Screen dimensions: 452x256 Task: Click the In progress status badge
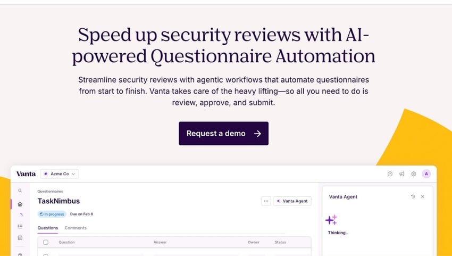(52, 214)
